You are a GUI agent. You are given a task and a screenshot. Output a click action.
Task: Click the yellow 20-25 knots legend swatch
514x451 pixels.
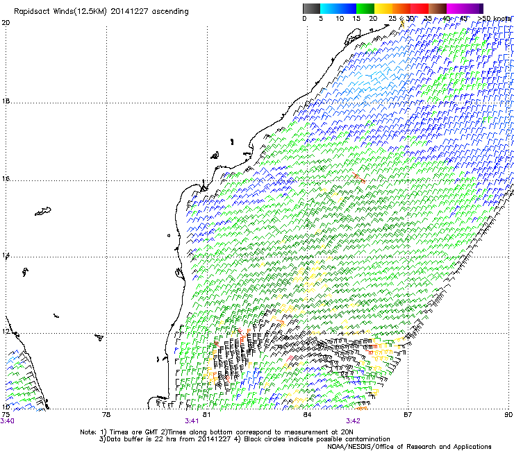[383, 8]
